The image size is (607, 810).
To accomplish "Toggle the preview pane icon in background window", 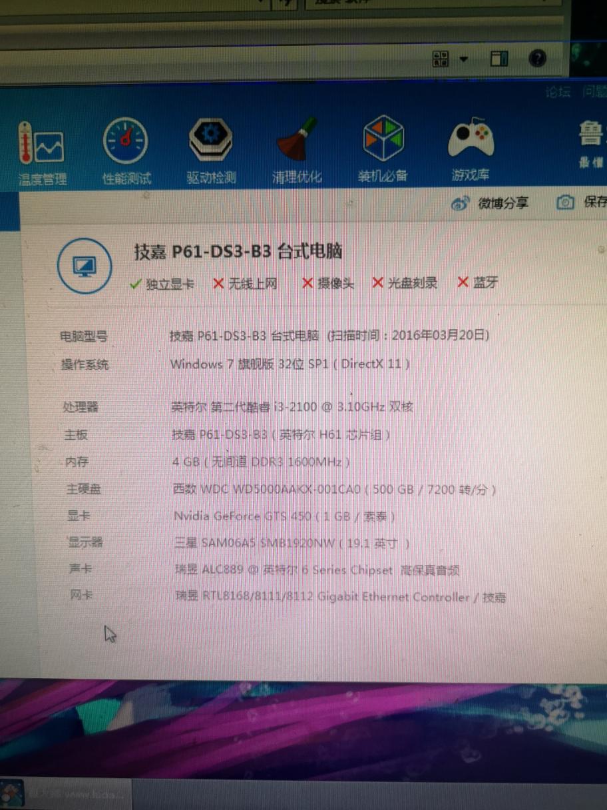I will (499, 59).
